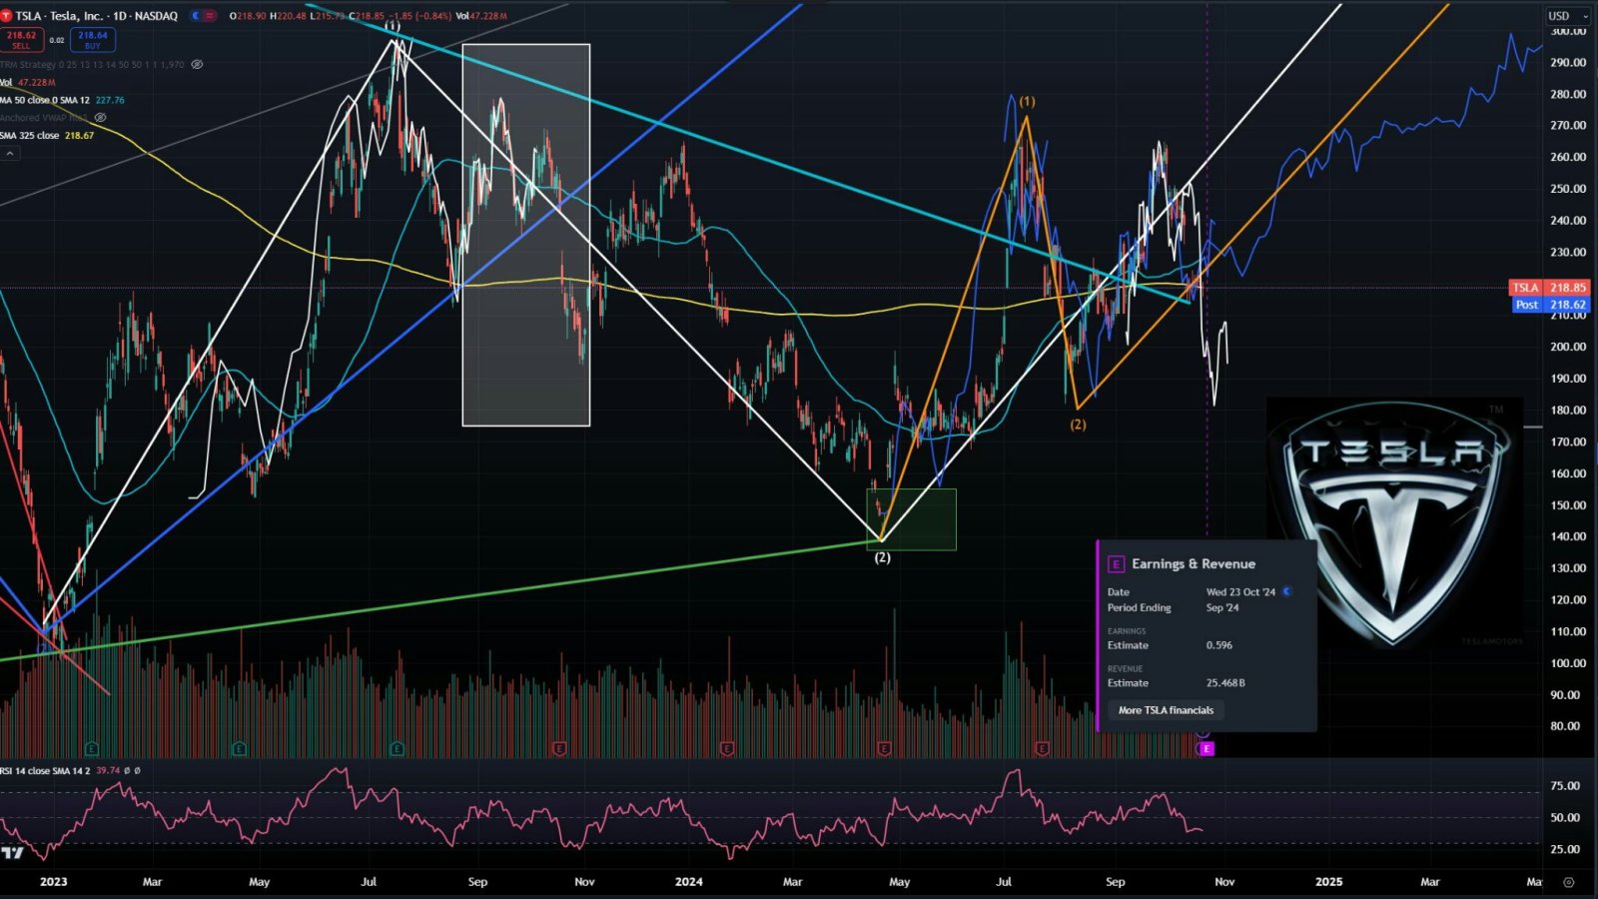Image resolution: width=1598 pixels, height=899 pixels.
Task: Open chart settings gear at the time axis corner
Action: [1568, 882]
